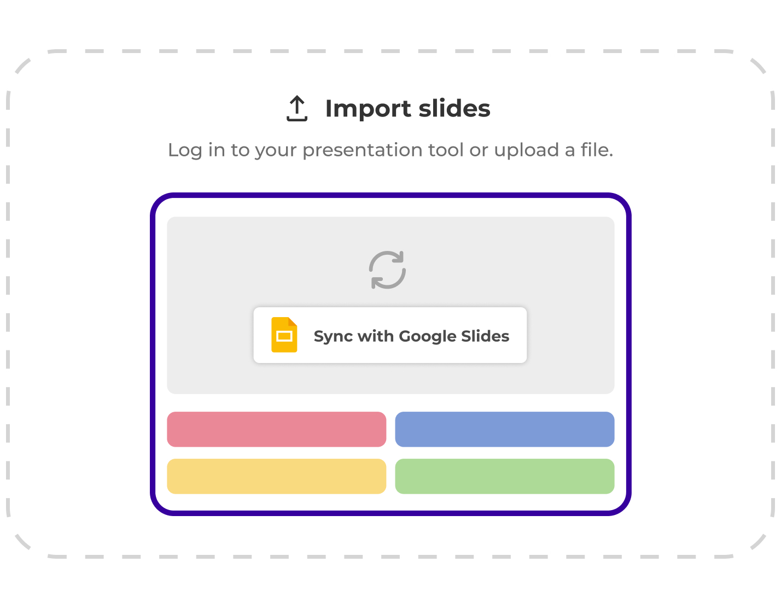Click the subtitle about logging in to presentation tool
This screenshot has height=603, width=781.
[x=391, y=150]
